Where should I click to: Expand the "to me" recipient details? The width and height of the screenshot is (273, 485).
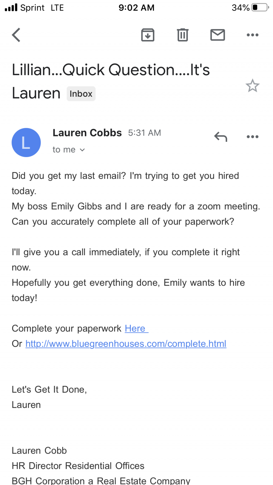coord(69,150)
